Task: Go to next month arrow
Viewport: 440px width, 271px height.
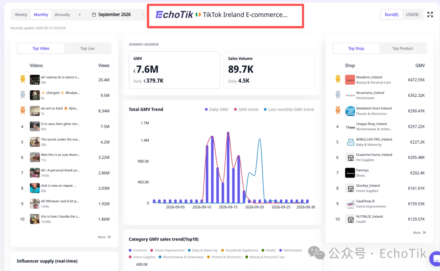Action: (x=143, y=15)
